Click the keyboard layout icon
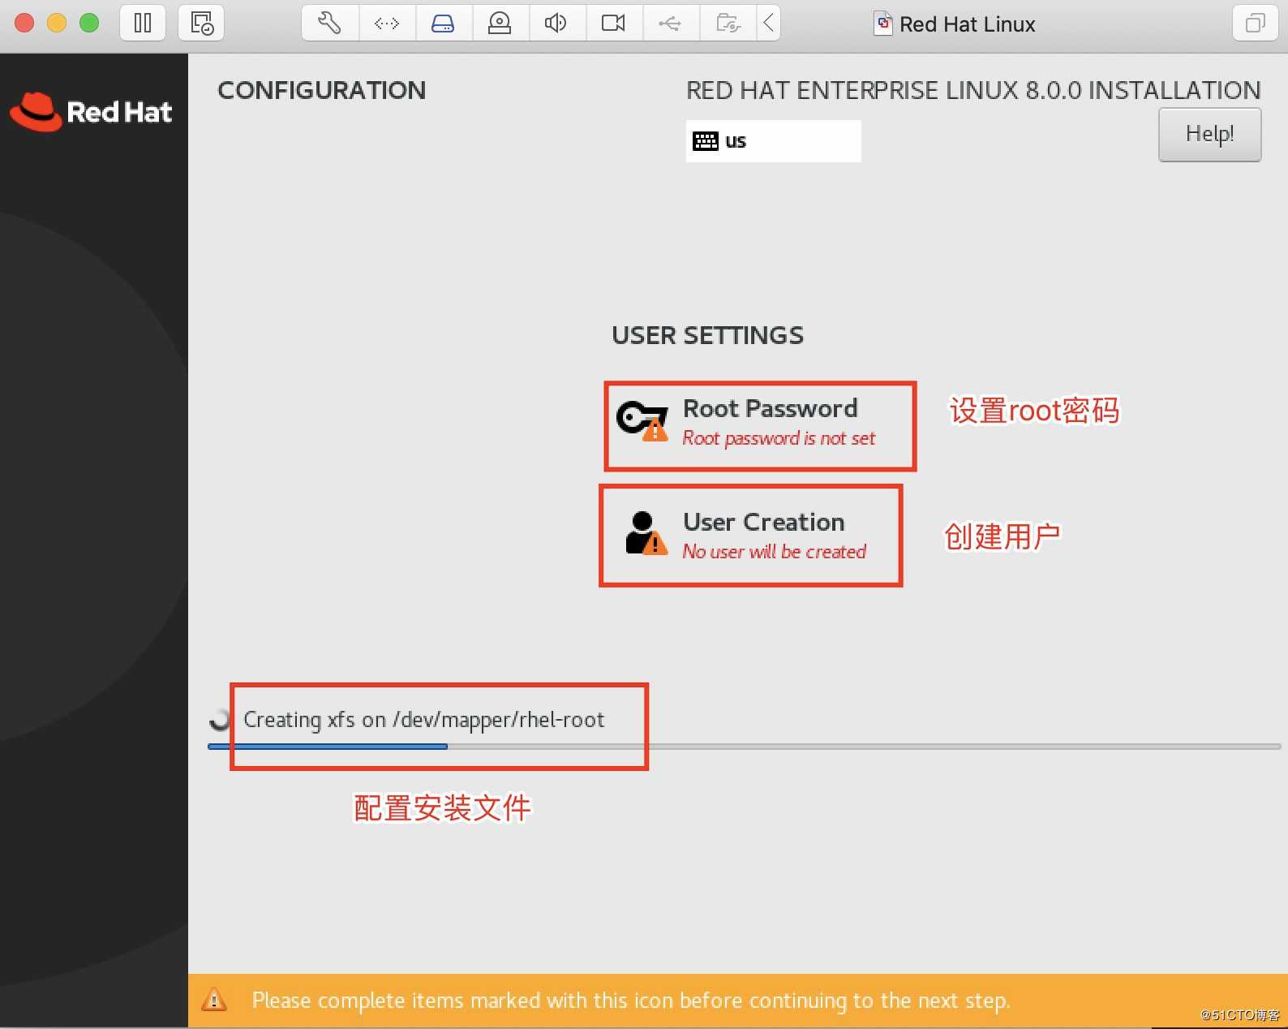This screenshot has width=1288, height=1029. tap(706, 141)
